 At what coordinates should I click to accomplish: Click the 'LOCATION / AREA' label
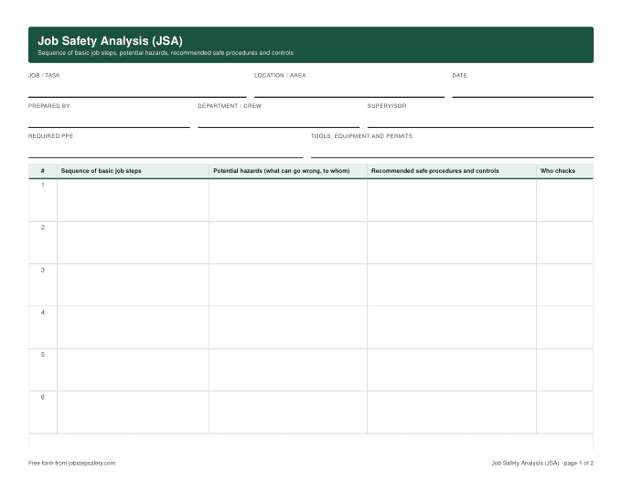coord(280,75)
